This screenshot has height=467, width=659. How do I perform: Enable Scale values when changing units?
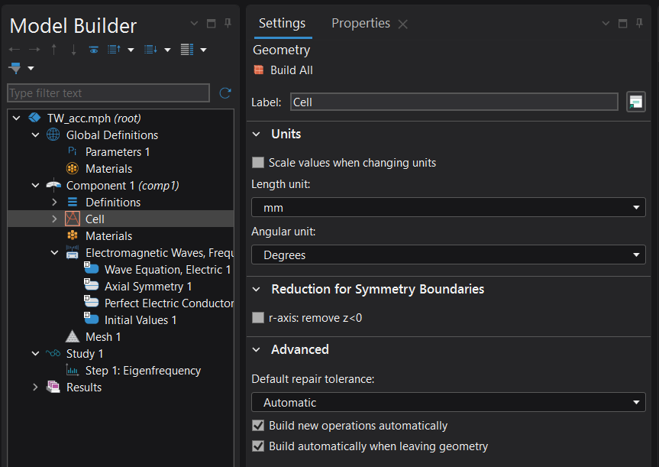(x=258, y=163)
